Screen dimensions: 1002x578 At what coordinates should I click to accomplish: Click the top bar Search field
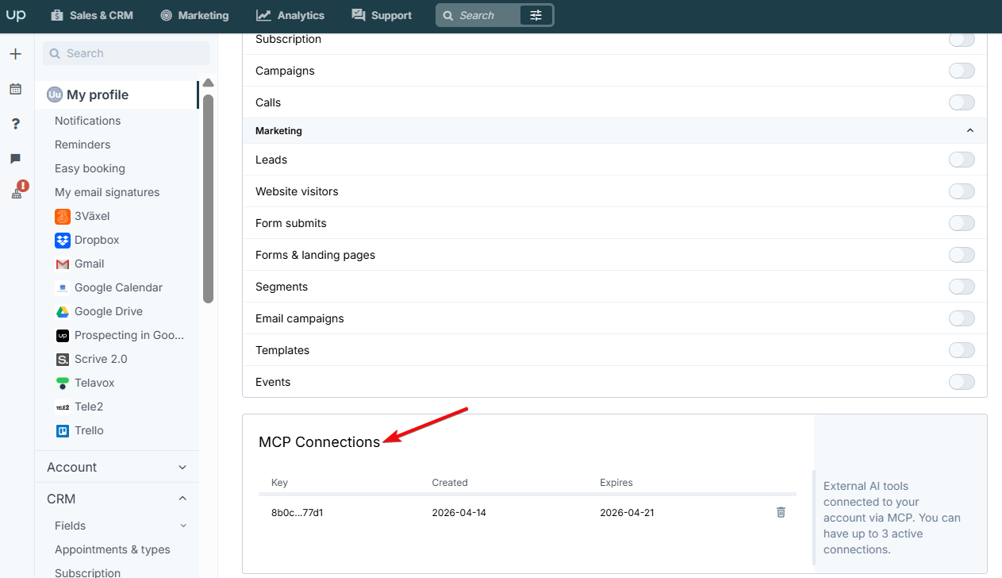point(480,15)
